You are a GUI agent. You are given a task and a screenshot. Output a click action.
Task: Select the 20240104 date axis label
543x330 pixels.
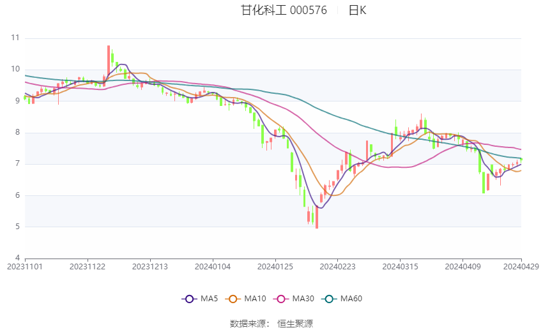(213, 267)
